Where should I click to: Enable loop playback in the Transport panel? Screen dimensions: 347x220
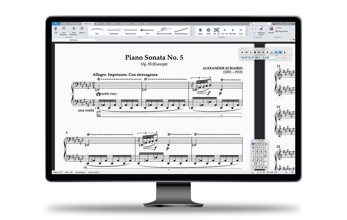(x=272, y=52)
